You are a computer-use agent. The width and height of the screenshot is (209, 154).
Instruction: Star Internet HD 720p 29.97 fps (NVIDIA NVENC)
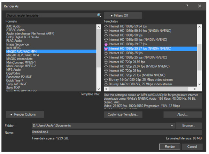[x=106, y=67]
